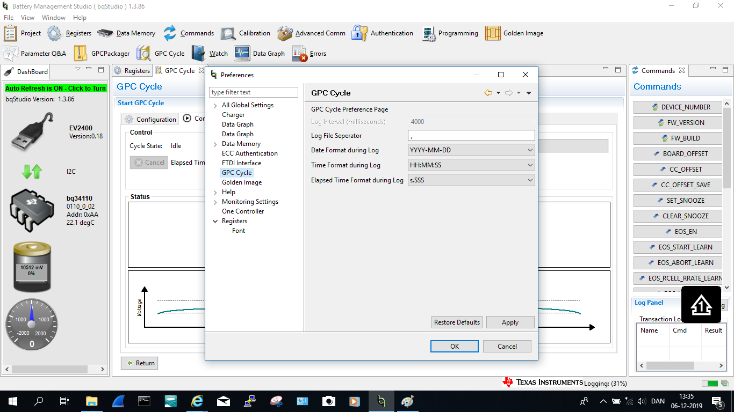This screenshot has width=734, height=412.
Task: Confirm Preferences with the OK button
Action: 455,347
